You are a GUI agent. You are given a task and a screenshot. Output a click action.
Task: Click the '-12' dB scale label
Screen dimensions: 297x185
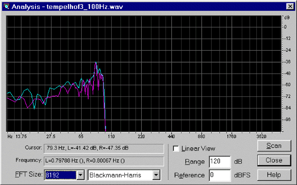pos(287,38)
